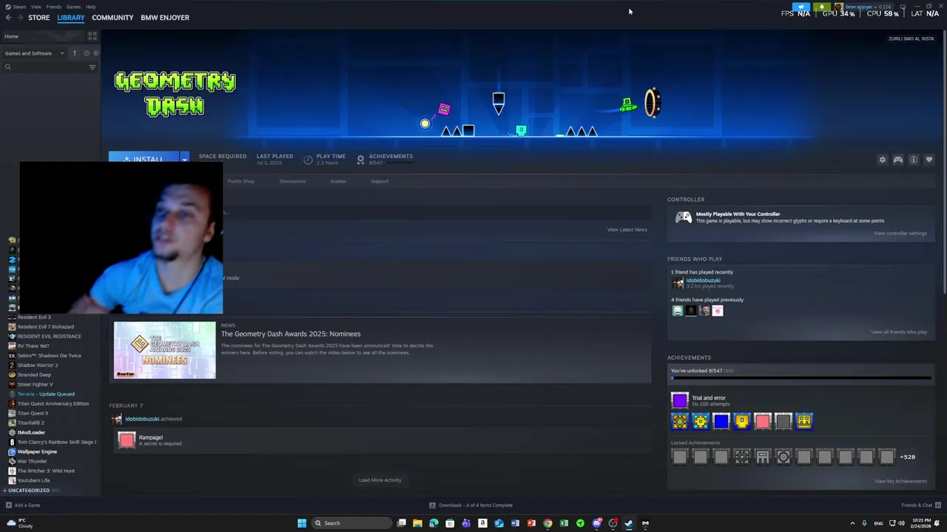
Task: Open the controller layout icon
Action: [x=898, y=160]
